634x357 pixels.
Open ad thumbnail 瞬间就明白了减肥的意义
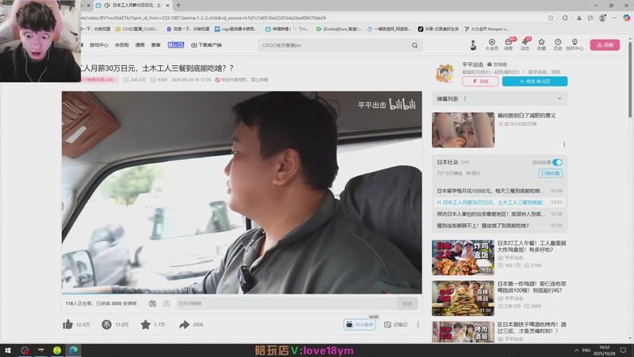[x=463, y=130]
